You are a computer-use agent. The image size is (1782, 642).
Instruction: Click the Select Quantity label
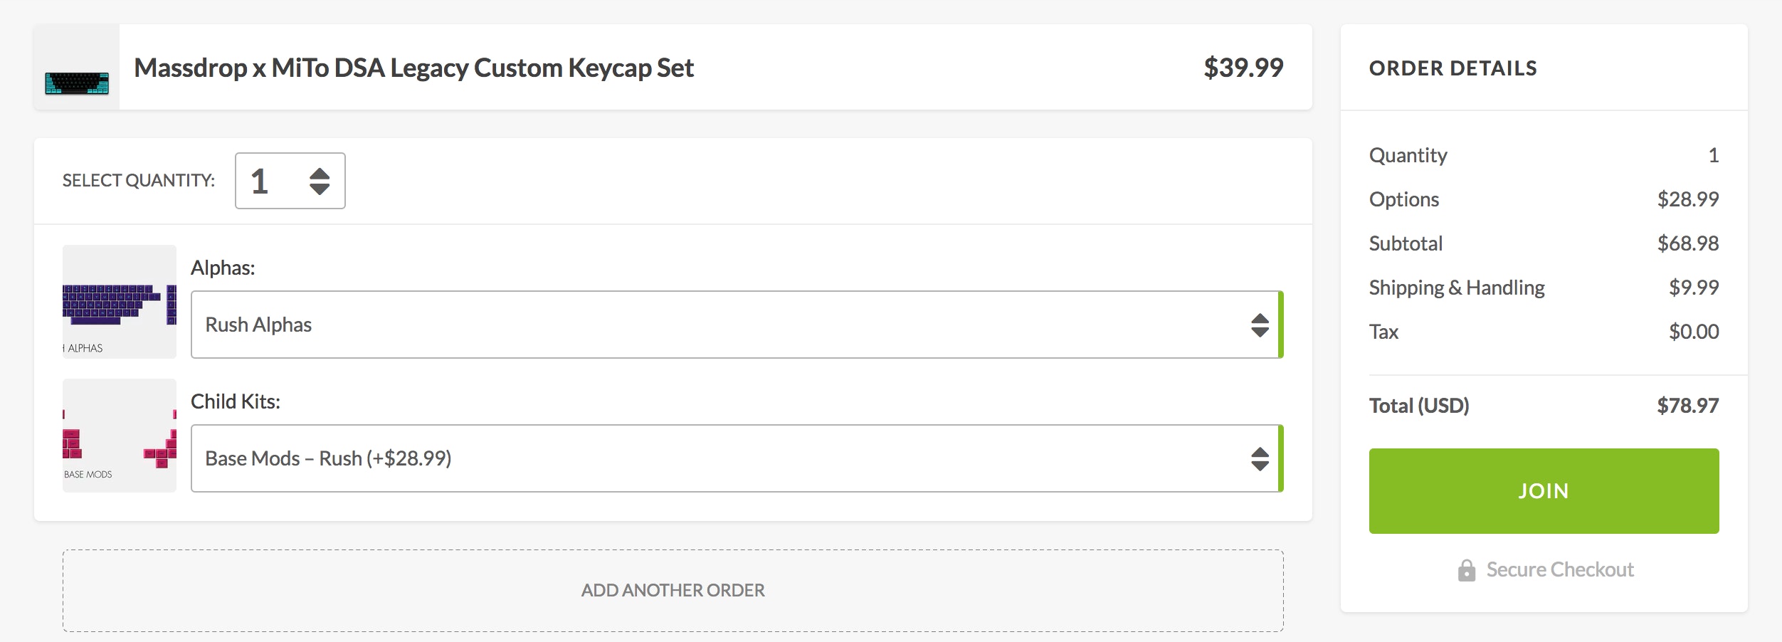coord(138,181)
